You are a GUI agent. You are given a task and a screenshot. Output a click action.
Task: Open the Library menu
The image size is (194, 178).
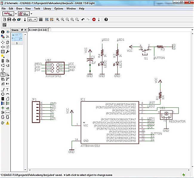47,9
